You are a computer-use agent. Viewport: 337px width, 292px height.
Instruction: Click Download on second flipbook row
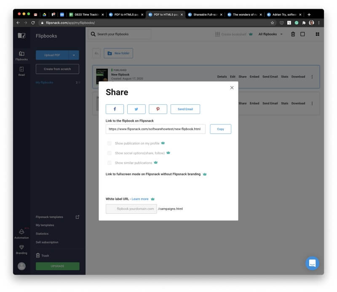point(298,103)
